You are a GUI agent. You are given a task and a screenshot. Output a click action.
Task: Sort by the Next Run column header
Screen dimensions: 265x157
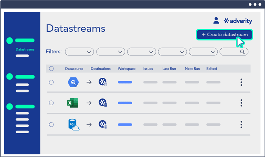click(192, 69)
